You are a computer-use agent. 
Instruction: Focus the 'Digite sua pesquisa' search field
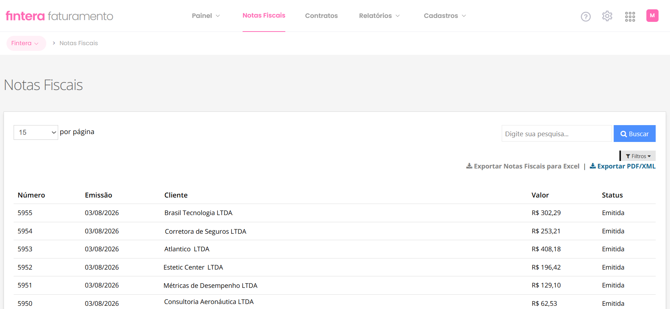(557, 134)
